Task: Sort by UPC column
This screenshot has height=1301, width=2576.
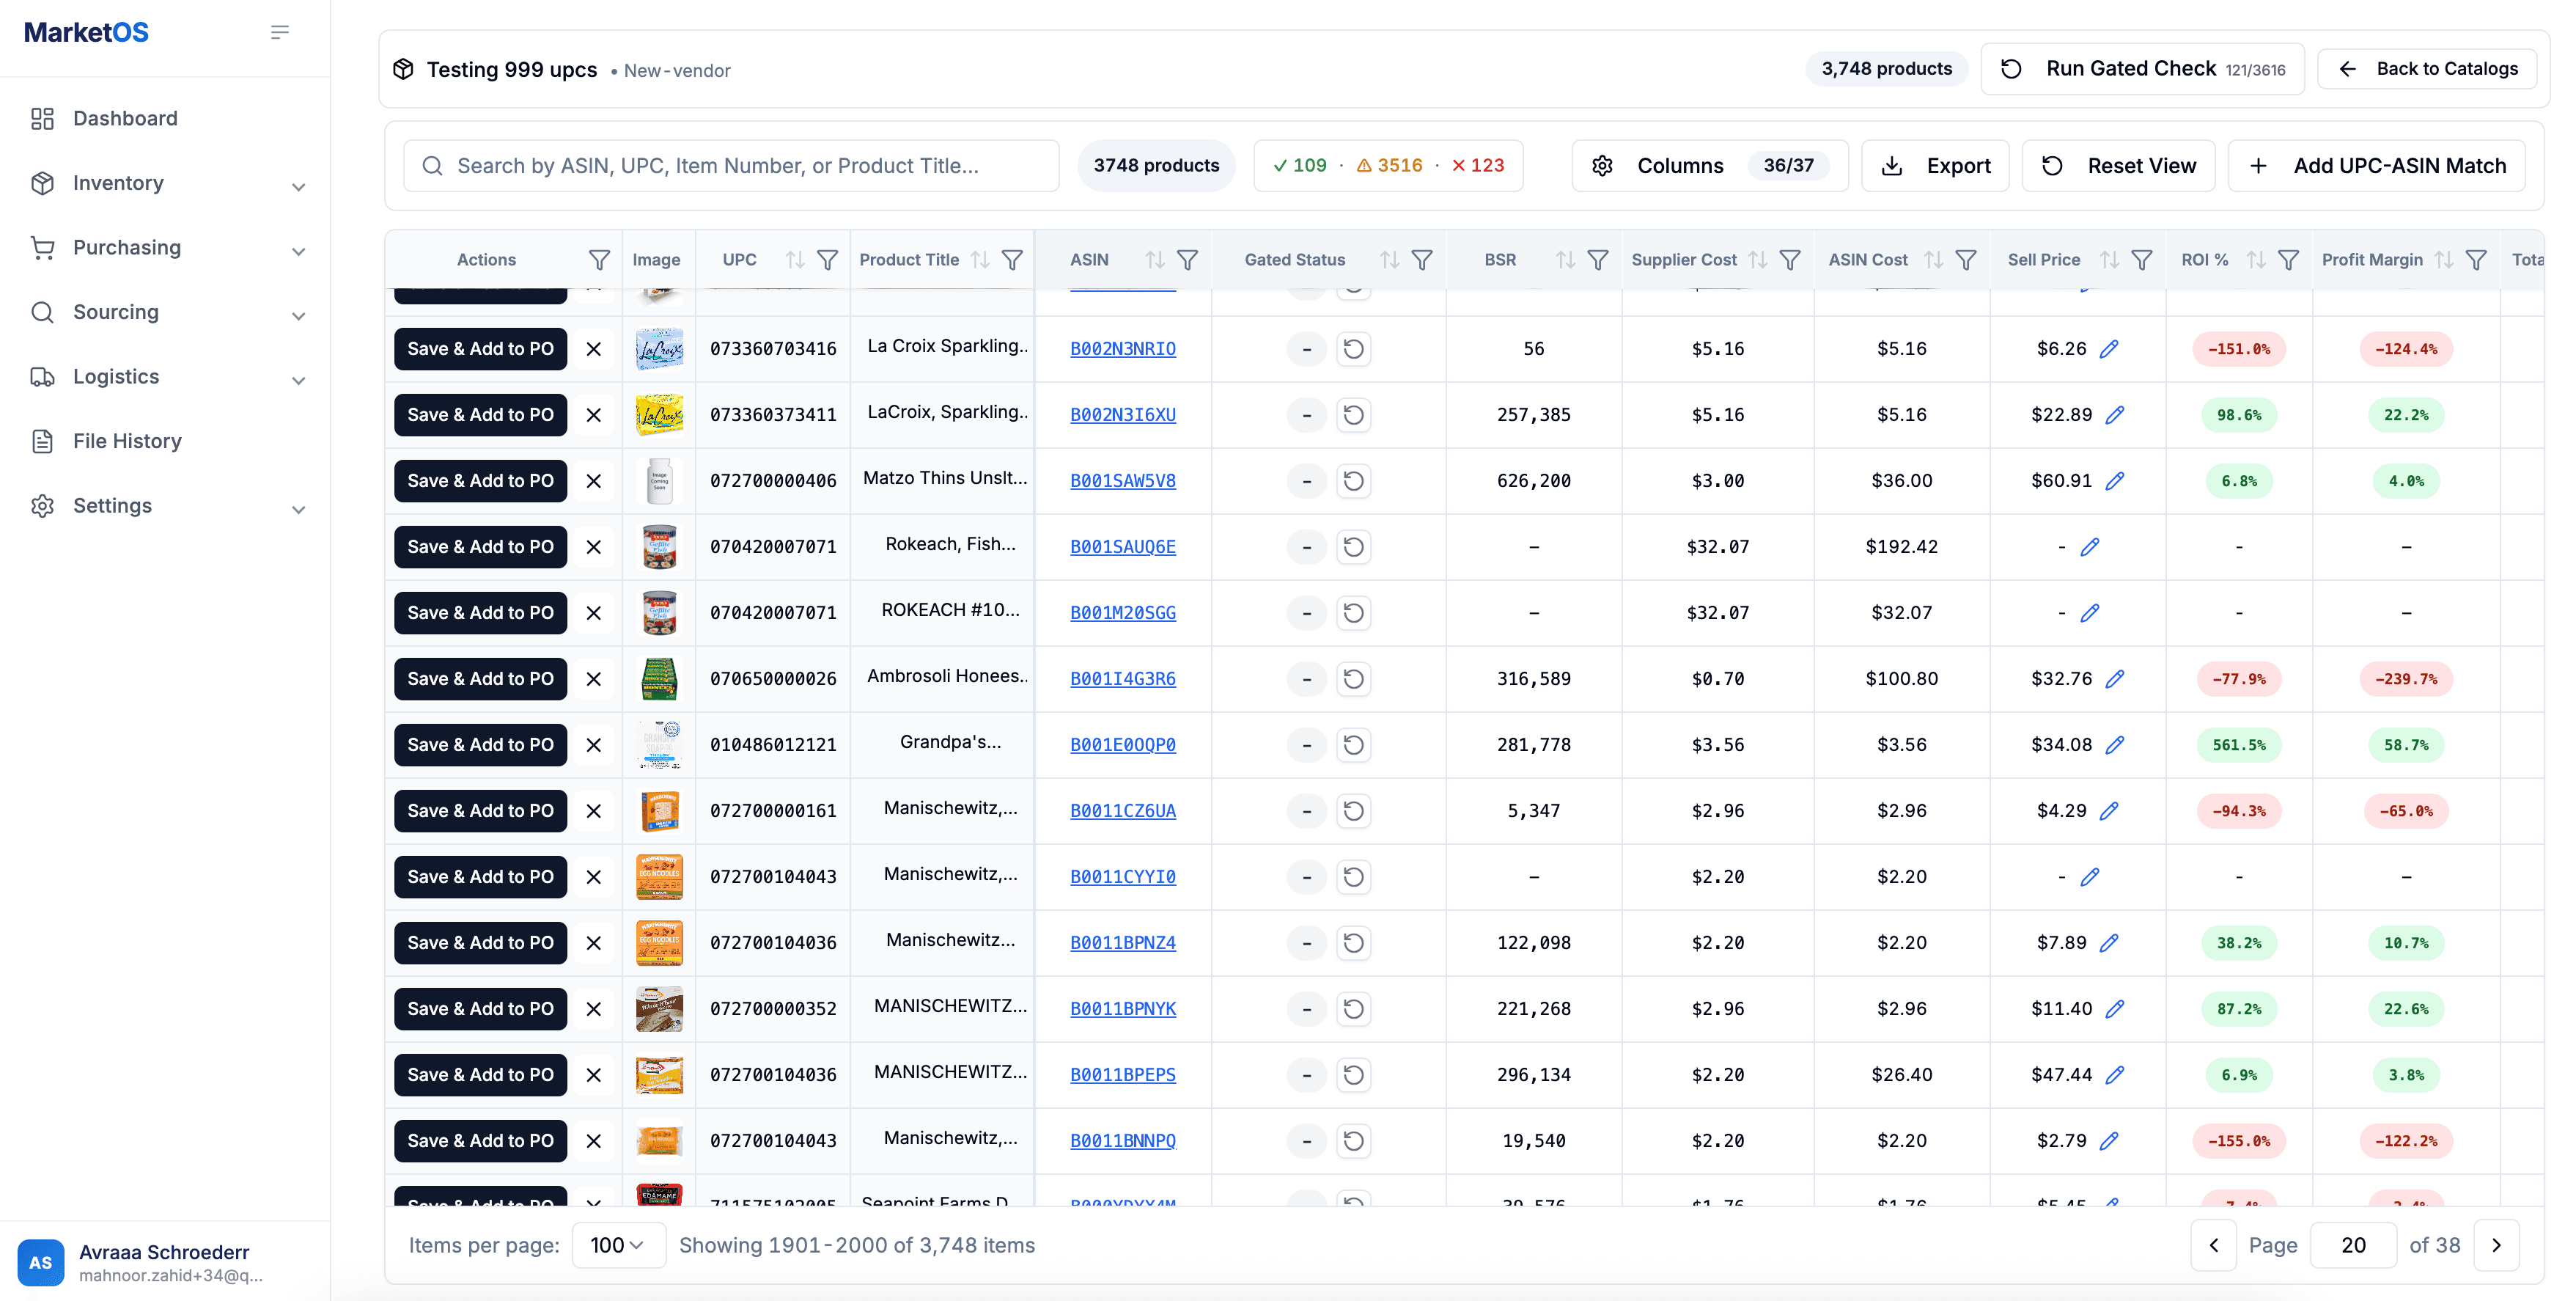Action: pos(795,260)
